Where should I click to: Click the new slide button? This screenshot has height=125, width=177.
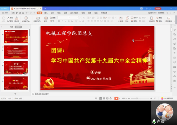[38, 19]
